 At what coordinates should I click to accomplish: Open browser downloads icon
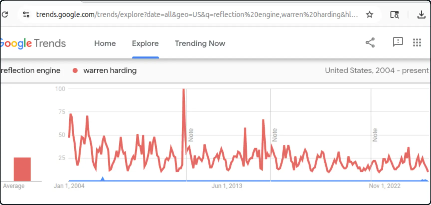pos(421,14)
